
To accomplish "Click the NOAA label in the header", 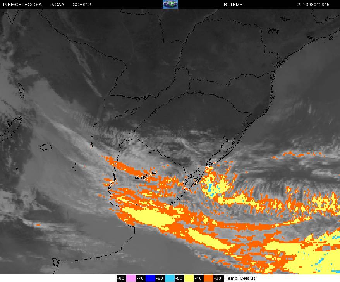I will click(57, 5).
